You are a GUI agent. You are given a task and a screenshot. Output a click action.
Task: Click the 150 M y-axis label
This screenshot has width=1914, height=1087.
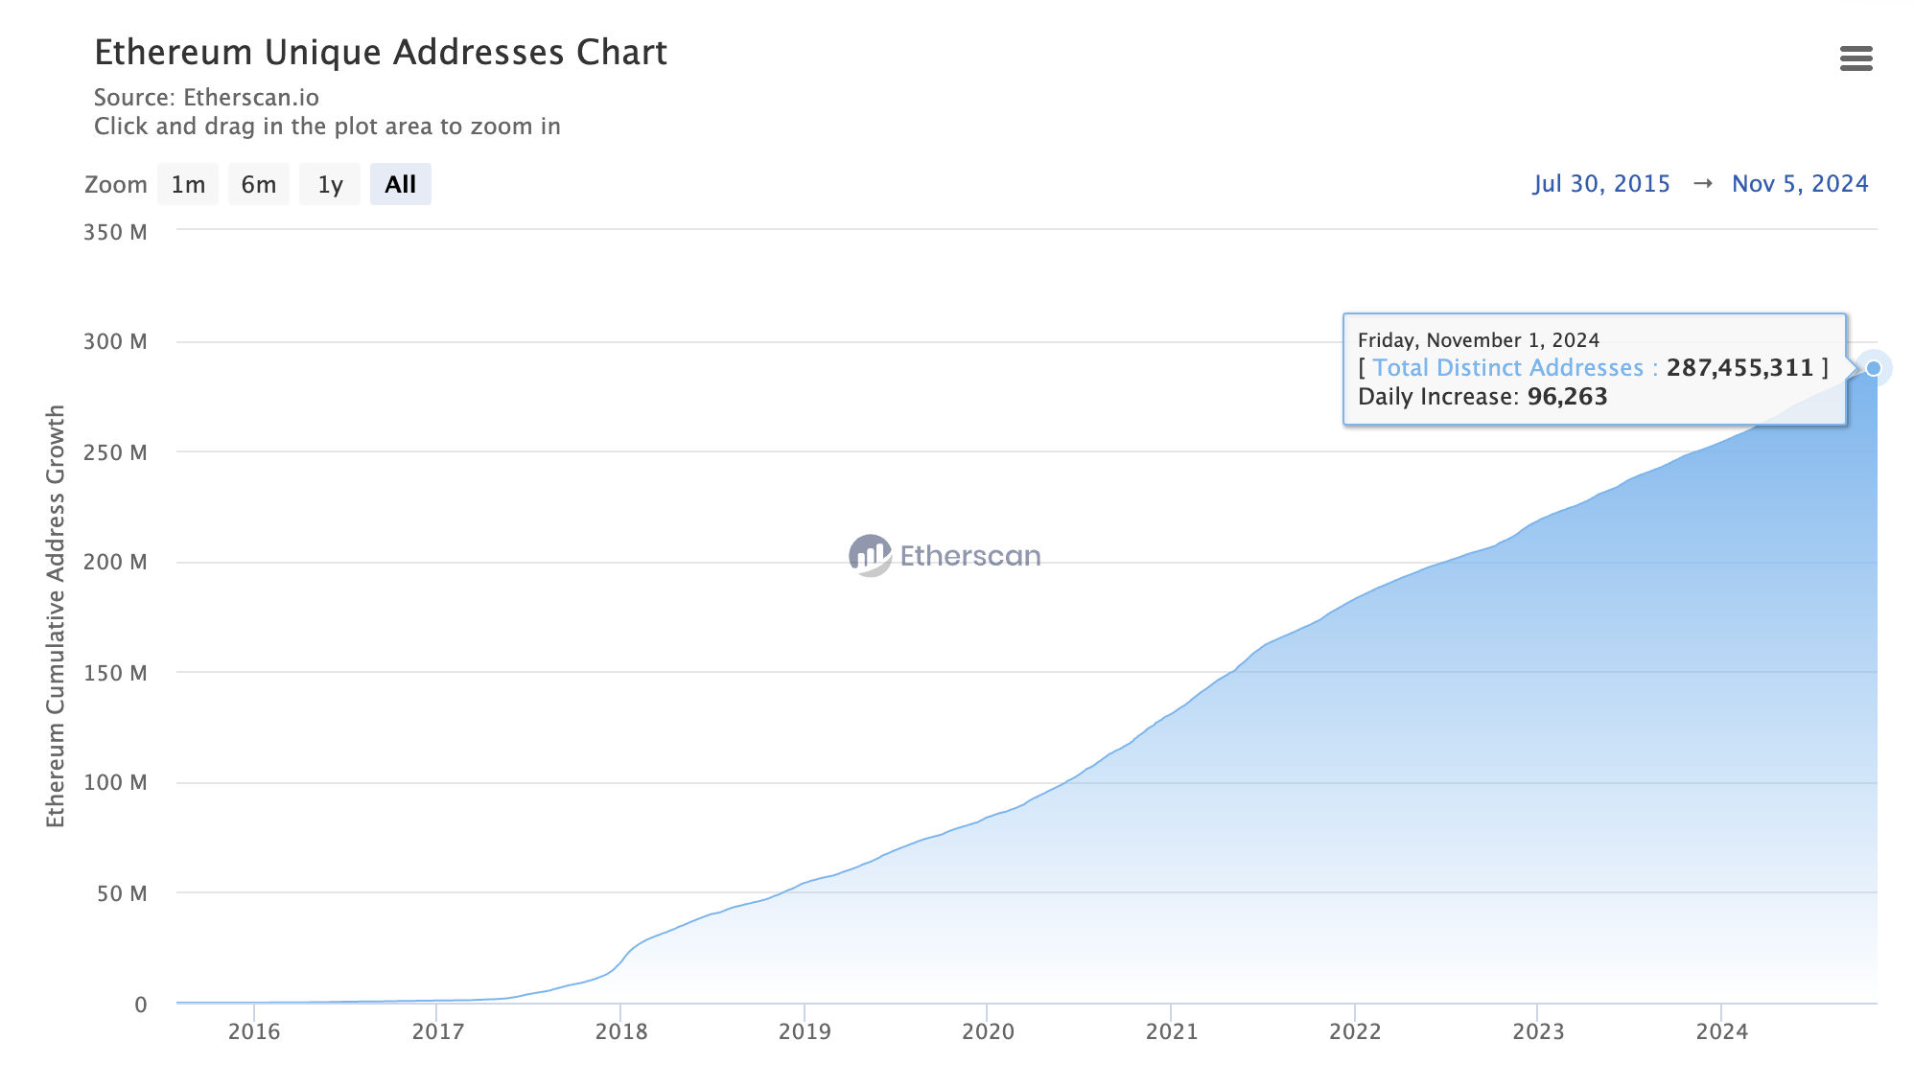coord(115,673)
